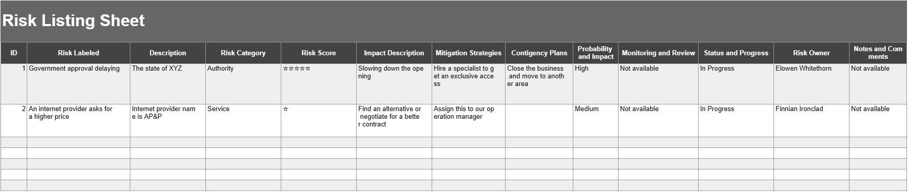
Task: Click the Status and Progress header
Action: pos(736,53)
